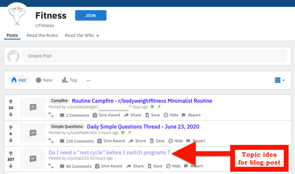Save the Daily Simple Questions Thread
The image size is (295, 174).
point(157,141)
